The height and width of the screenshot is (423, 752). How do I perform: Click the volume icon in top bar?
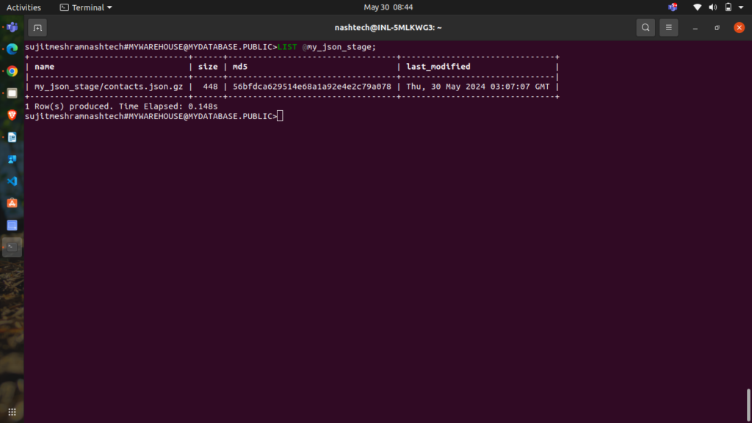click(x=712, y=7)
